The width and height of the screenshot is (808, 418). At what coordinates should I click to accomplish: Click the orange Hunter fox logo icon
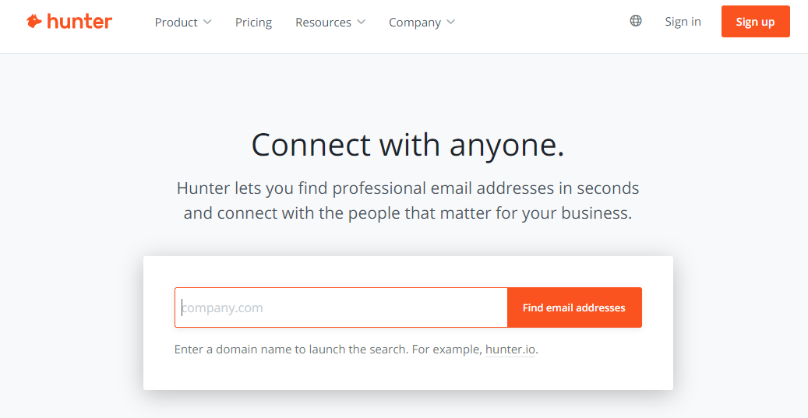[x=34, y=22]
